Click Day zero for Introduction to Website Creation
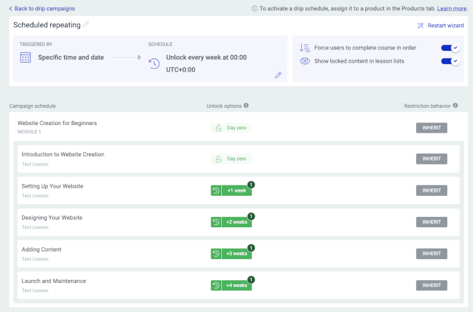473x312 pixels. coord(231,158)
